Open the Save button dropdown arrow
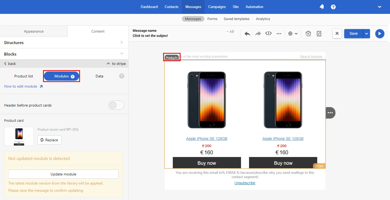 click(366, 34)
